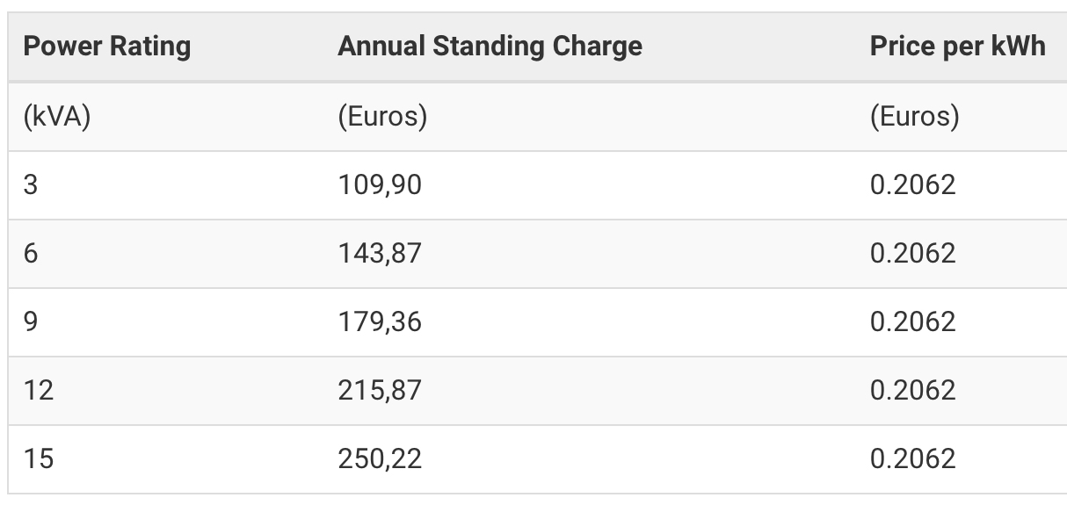The width and height of the screenshot is (1067, 505).
Task: Click the 9 kVA power rating cell
Action: click(x=31, y=322)
